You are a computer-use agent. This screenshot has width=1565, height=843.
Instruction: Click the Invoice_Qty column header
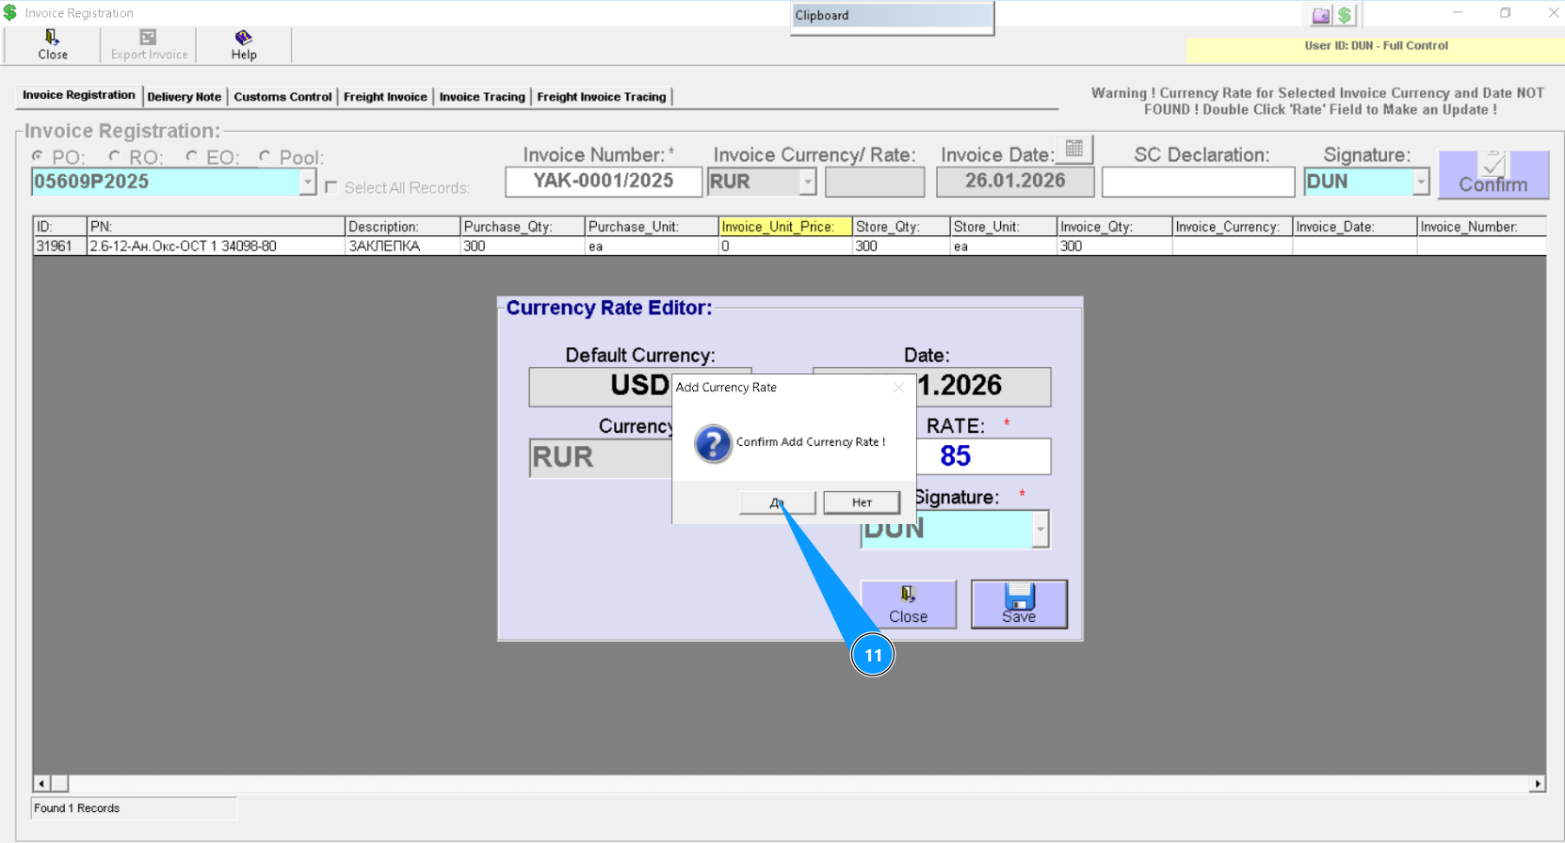[x=1114, y=227]
